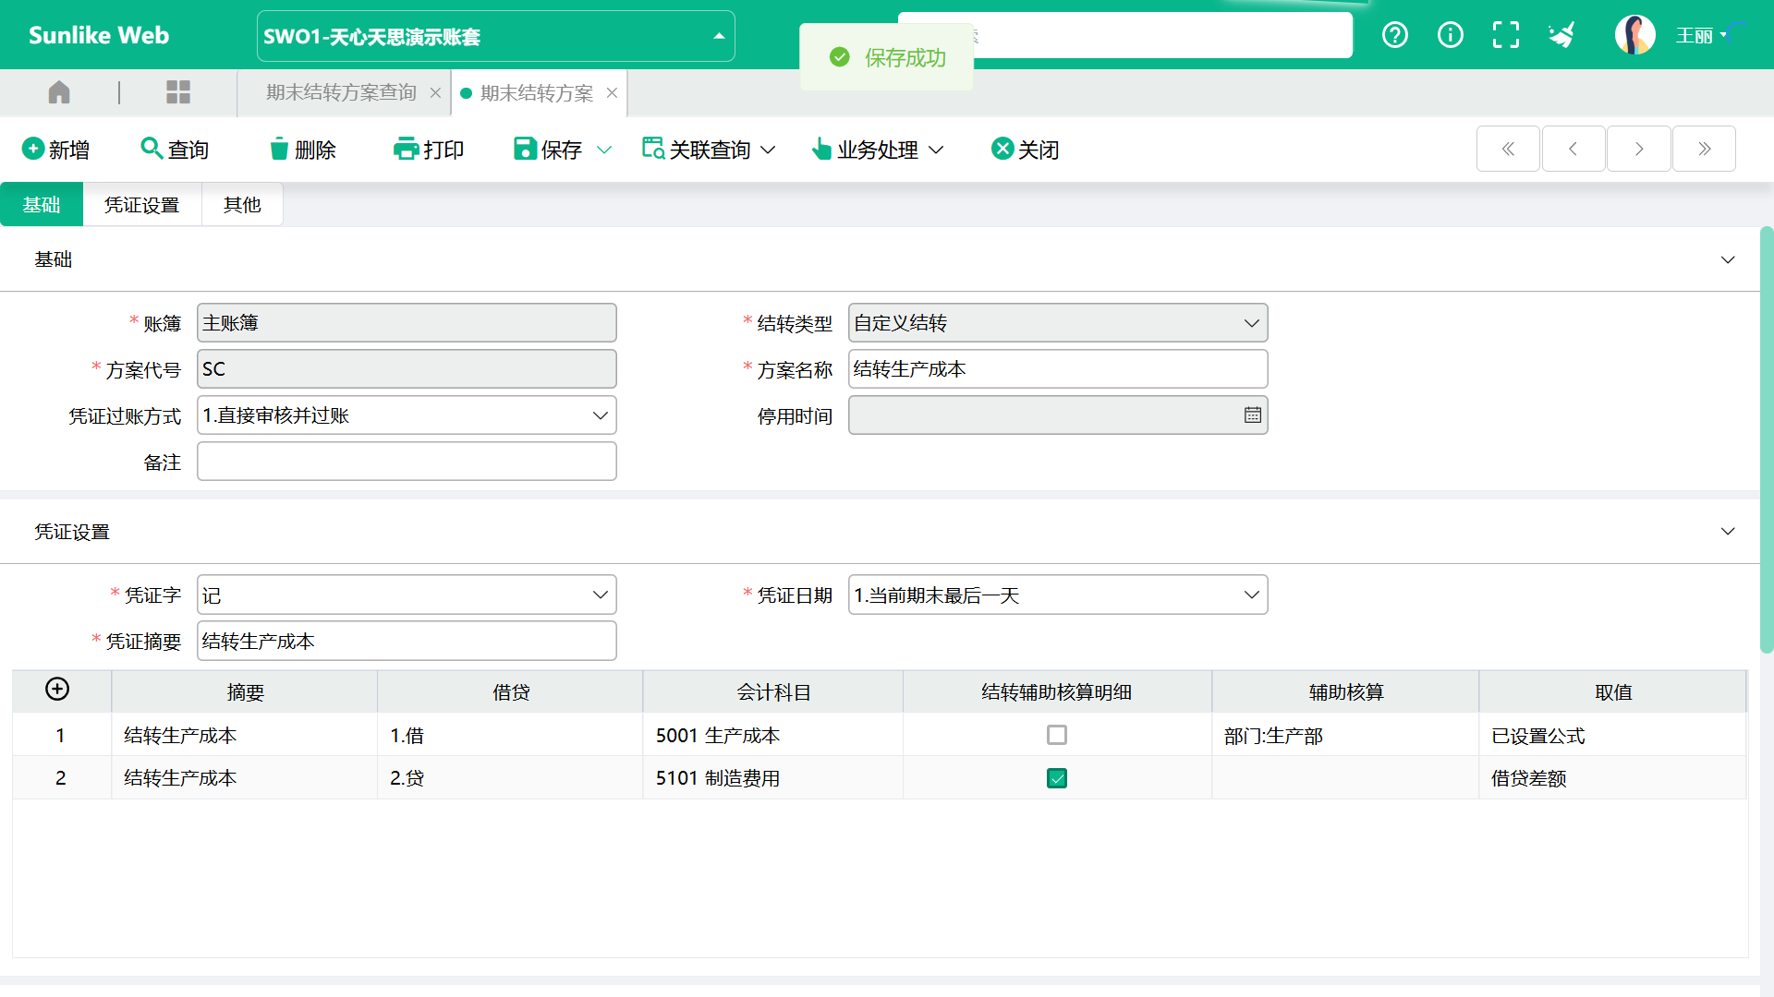The image size is (1774, 997).
Task: Select the 基础 sub-tab
Action: tap(42, 205)
